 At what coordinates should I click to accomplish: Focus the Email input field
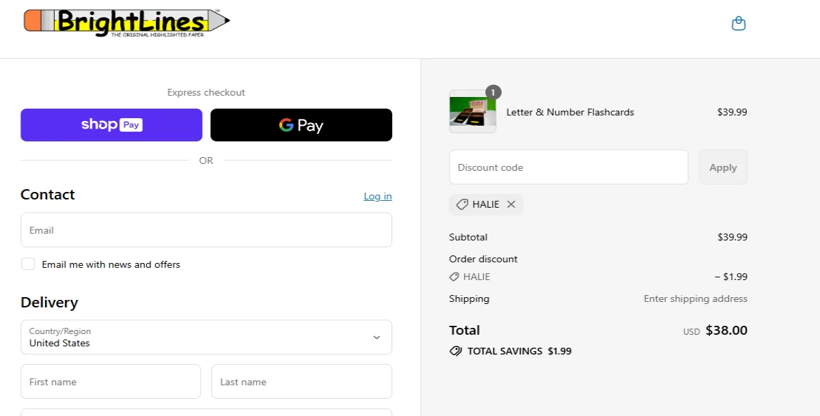pos(206,230)
